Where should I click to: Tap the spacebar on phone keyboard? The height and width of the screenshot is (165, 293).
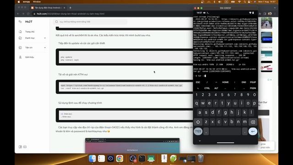tap(225, 132)
